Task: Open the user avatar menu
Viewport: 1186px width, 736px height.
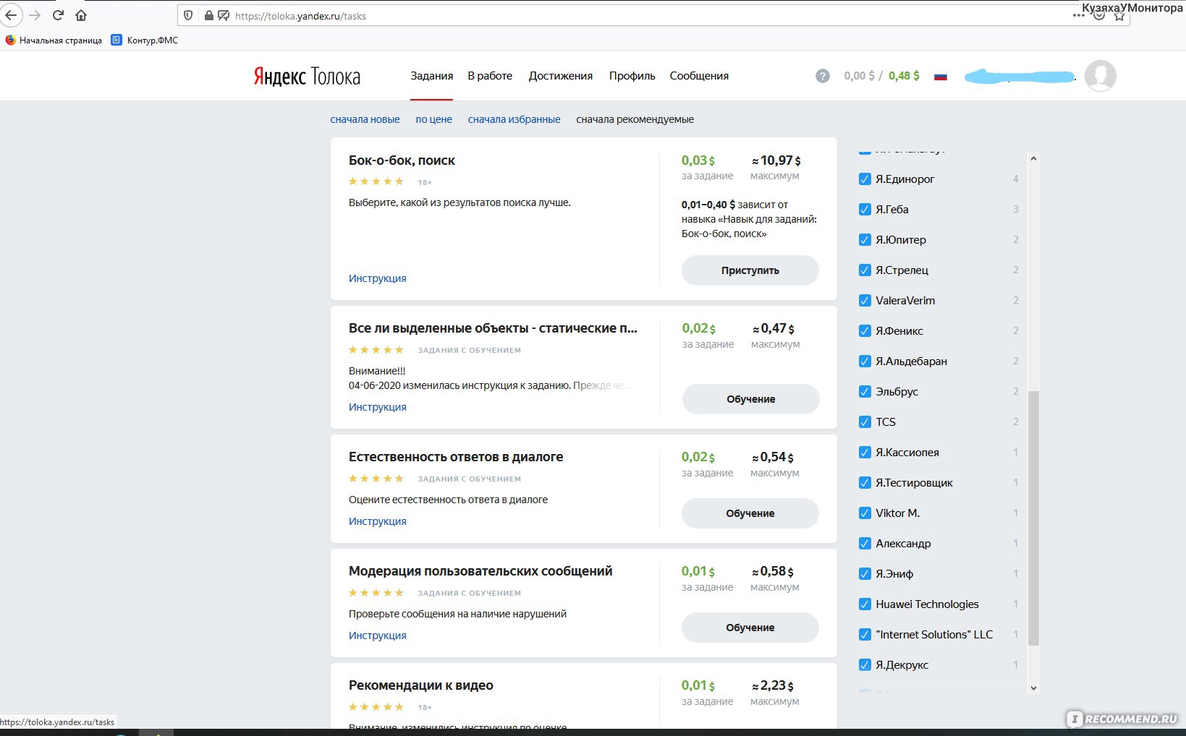Action: pyautogui.click(x=1101, y=75)
